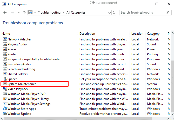Click the 'Programs' category cell
This screenshot has width=174, height=120.
click(153, 59)
